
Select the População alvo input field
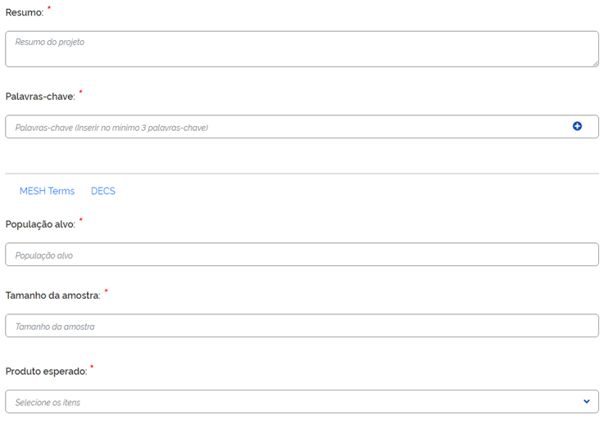click(x=302, y=255)
